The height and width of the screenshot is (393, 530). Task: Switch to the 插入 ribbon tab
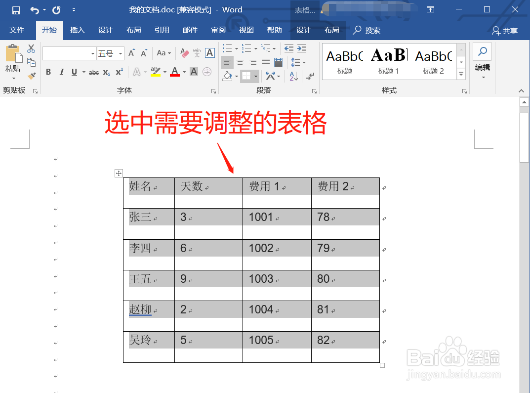(77, 30)
